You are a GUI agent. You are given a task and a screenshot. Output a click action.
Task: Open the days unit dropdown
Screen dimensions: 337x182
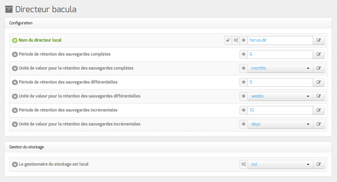(280, 124)
